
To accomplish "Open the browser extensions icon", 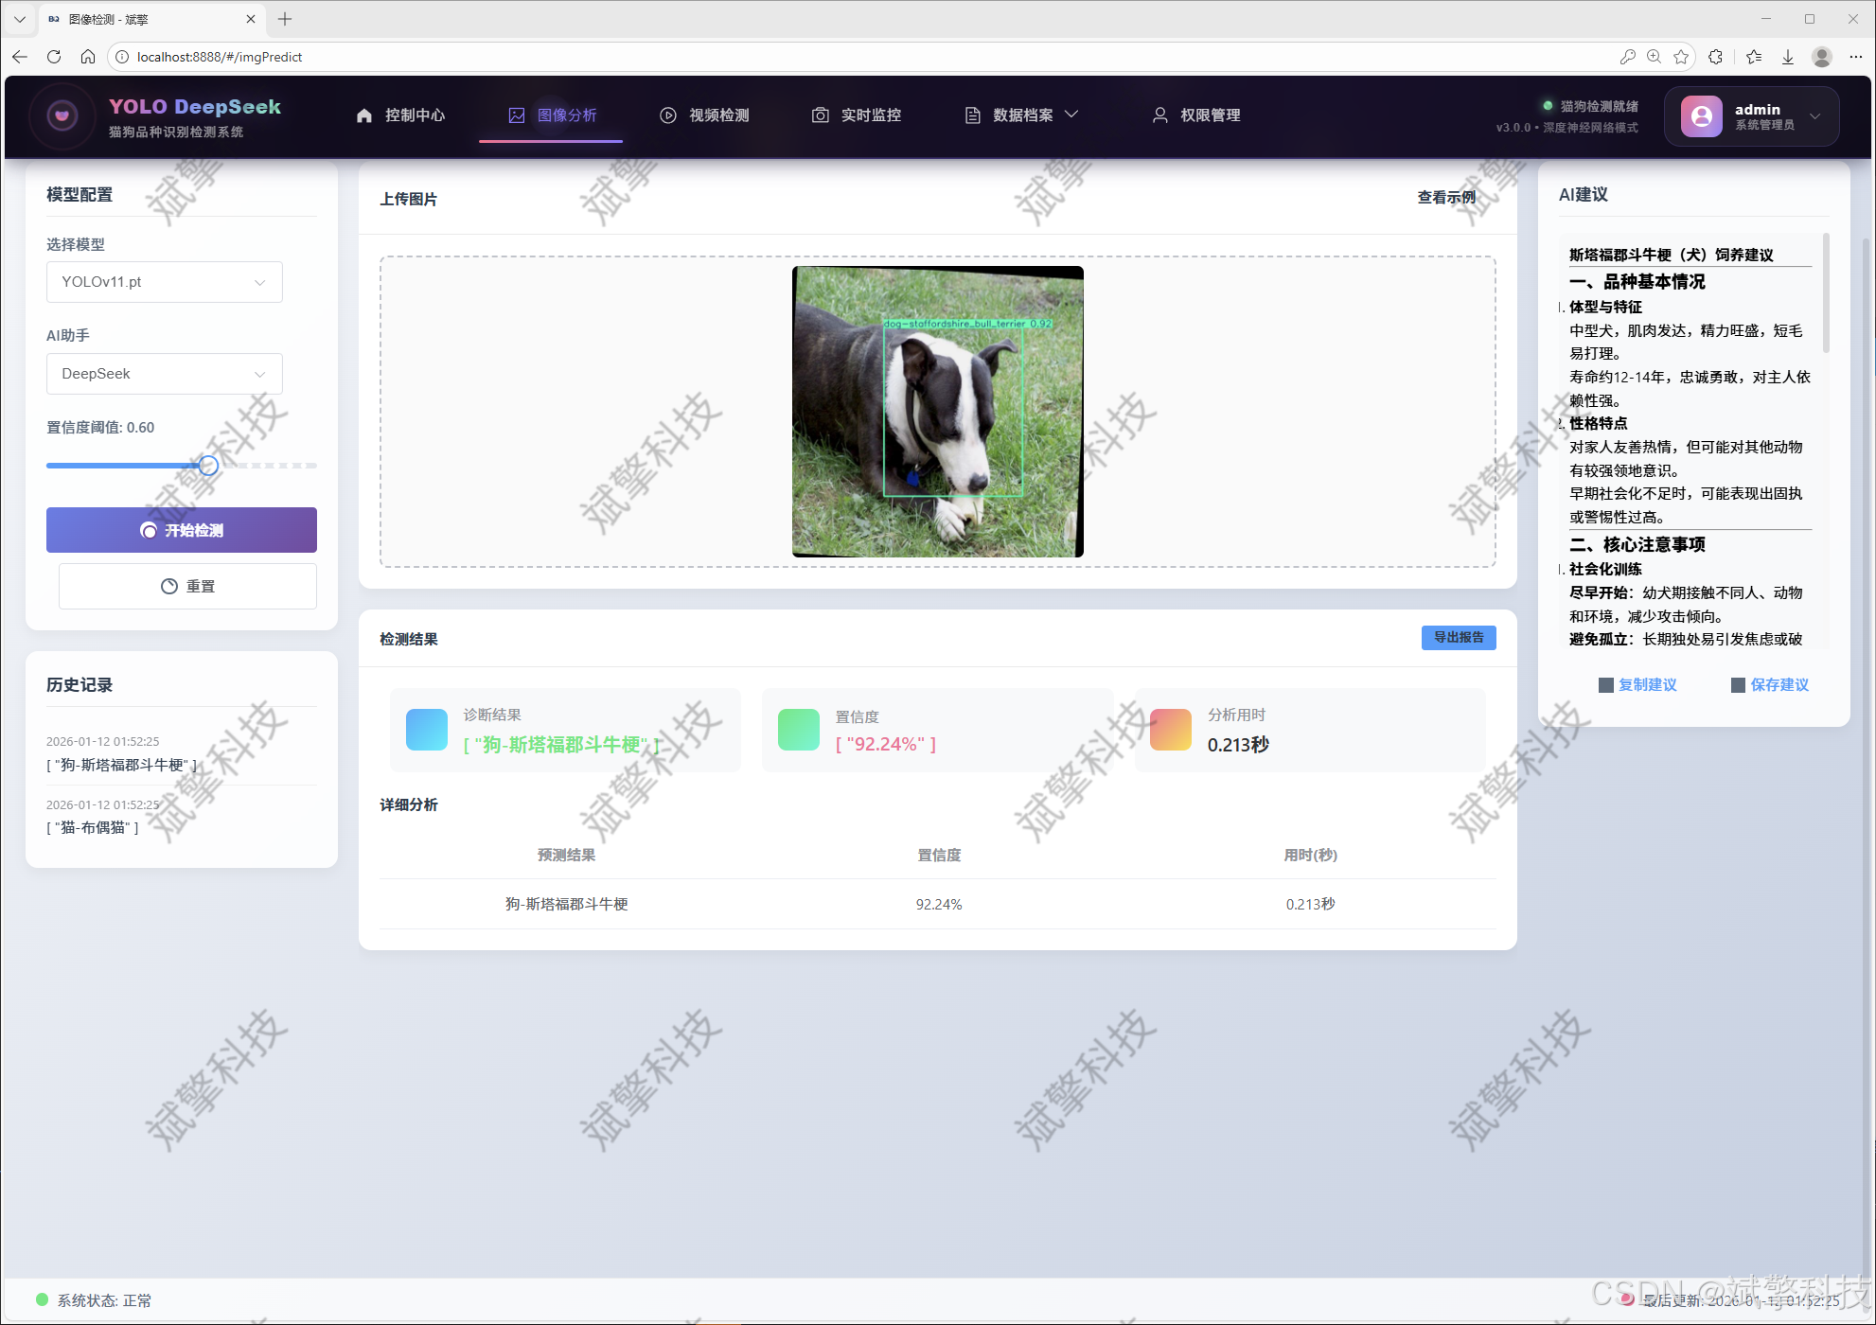I will pyautogui.click(x=1715, y=57).
